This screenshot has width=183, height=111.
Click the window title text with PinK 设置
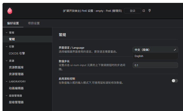[x=92, y=11]
